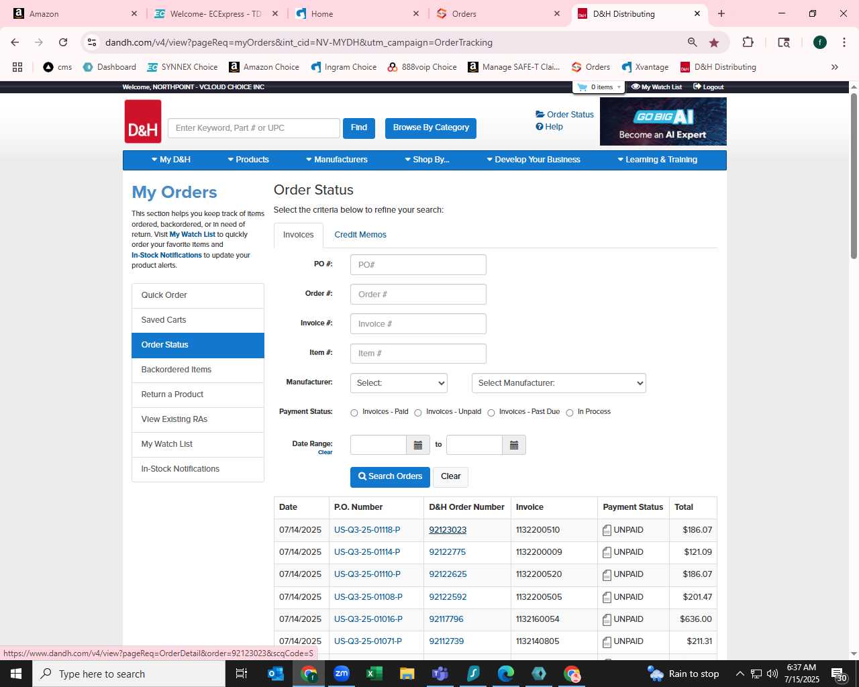Click the Search Orders button
The image size is (859, 687).
pyautogui.click(x=390, y=476)
